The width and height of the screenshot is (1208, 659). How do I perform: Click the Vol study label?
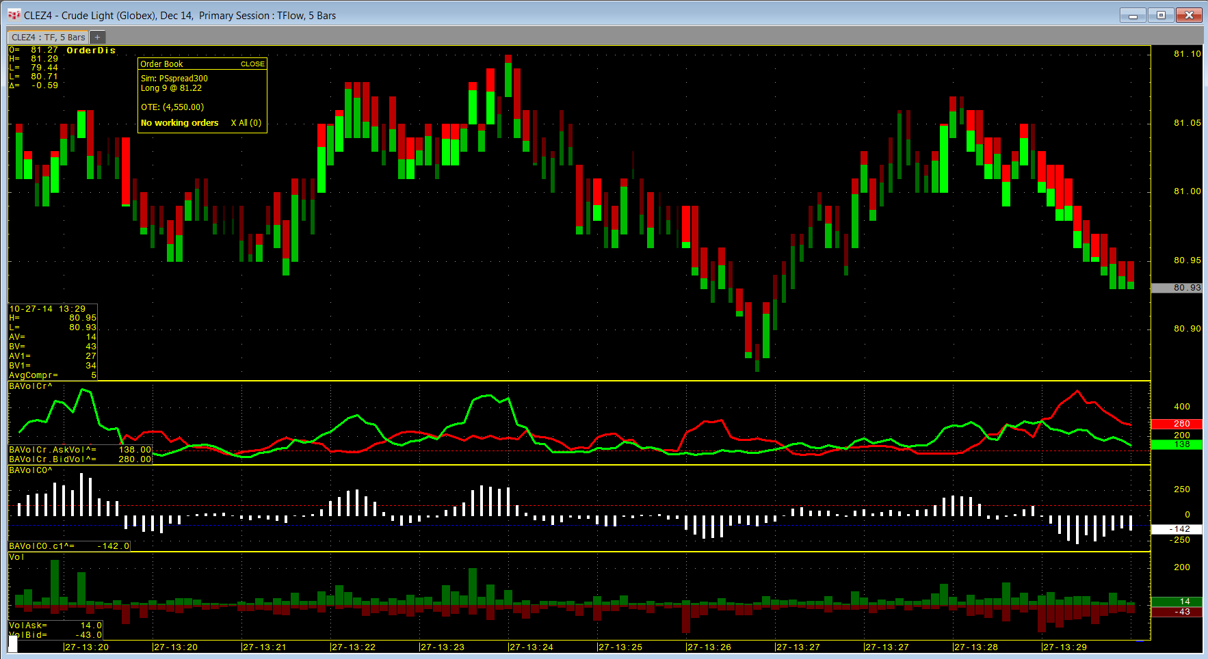[16, 556]
